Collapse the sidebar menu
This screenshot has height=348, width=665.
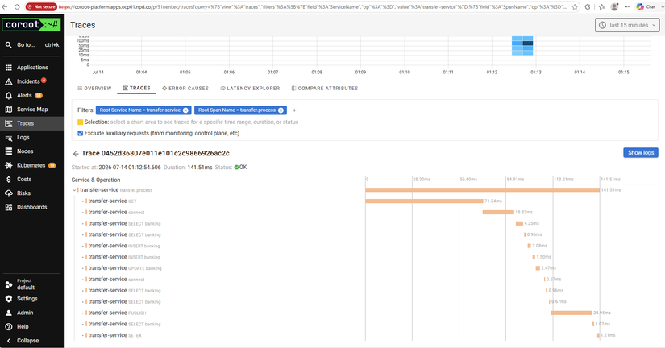[28, 341]
